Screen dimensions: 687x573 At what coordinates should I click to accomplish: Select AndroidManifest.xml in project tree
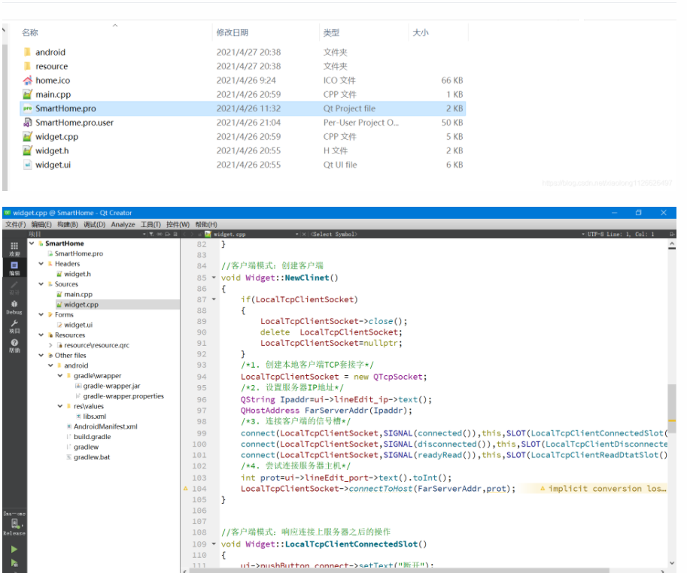click(x=105, y=426)
